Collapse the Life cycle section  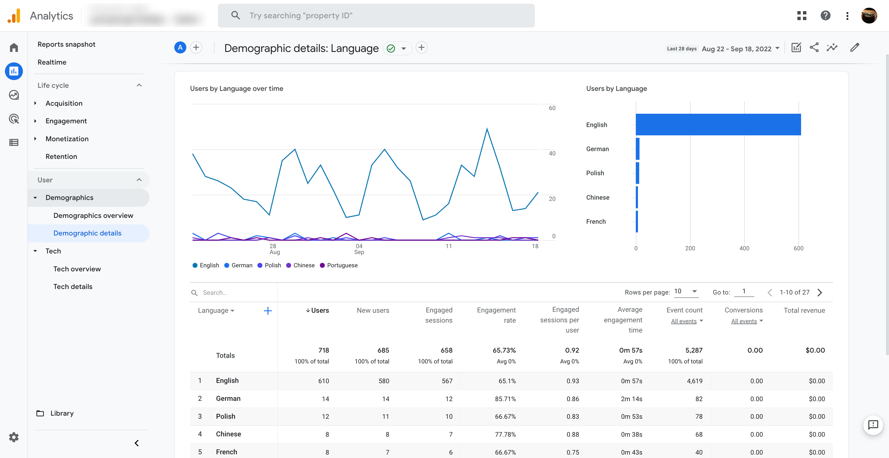pyautogui.click(x=139, y=85)
